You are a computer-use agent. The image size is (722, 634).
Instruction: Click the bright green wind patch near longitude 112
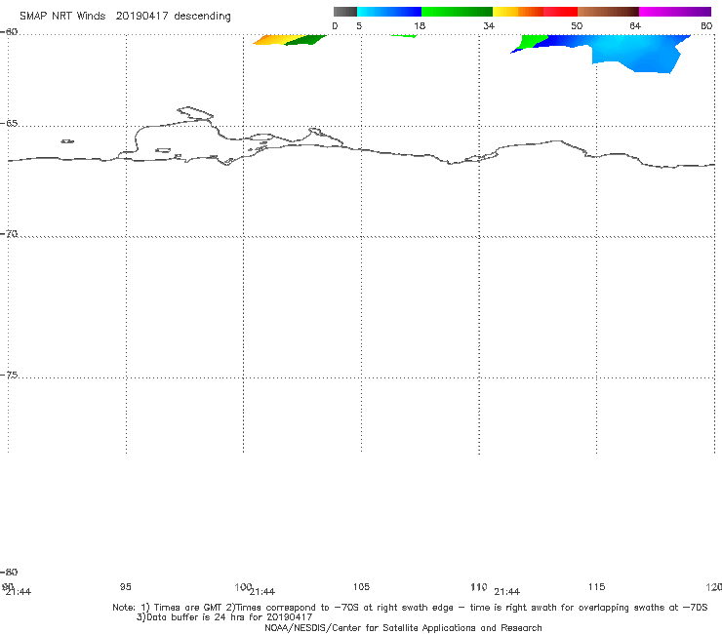coord(532,41)
